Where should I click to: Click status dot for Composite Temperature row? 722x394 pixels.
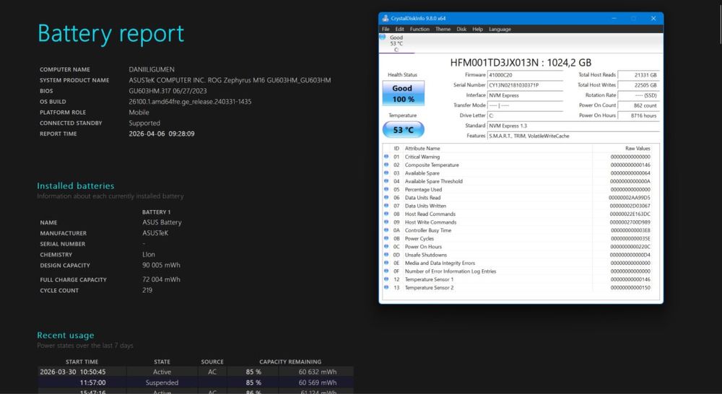click(386, 165)
